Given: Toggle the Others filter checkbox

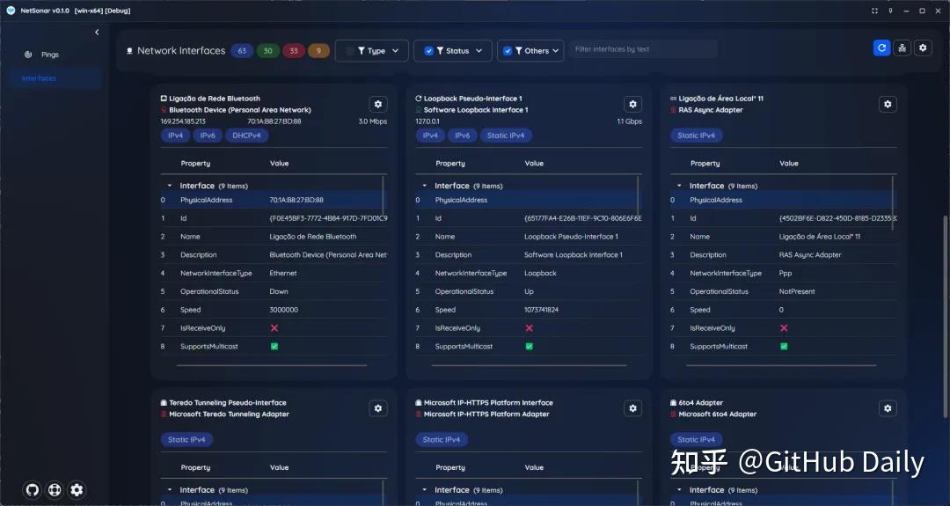Looking at the screenshot, I should 508,51.
